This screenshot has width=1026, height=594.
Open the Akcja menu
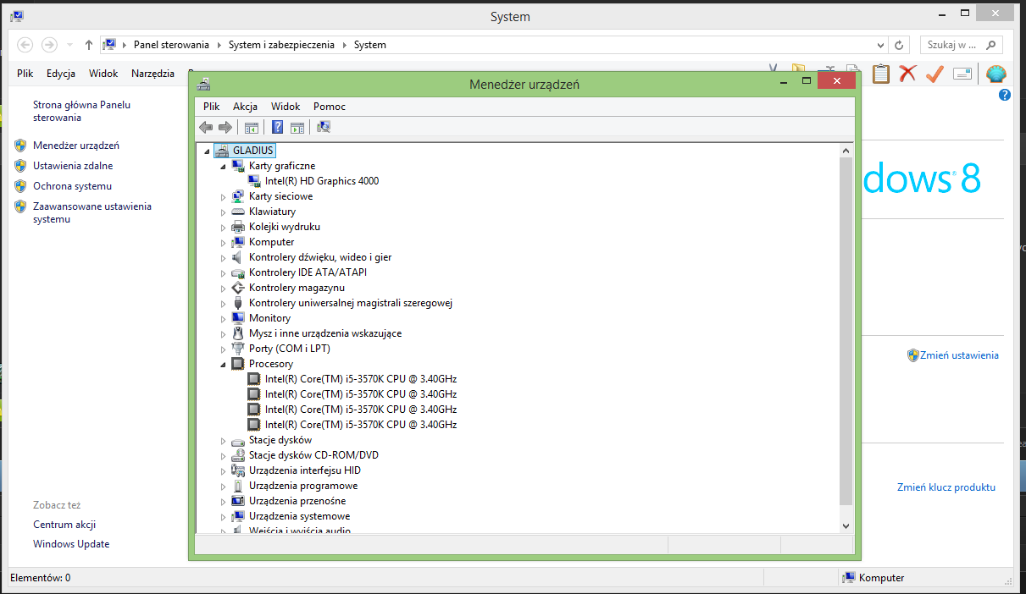[x=246, y=107]
